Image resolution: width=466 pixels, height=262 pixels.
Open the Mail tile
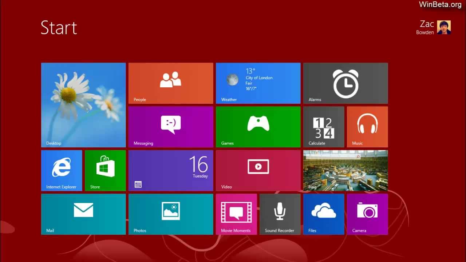tap(83, 214)
